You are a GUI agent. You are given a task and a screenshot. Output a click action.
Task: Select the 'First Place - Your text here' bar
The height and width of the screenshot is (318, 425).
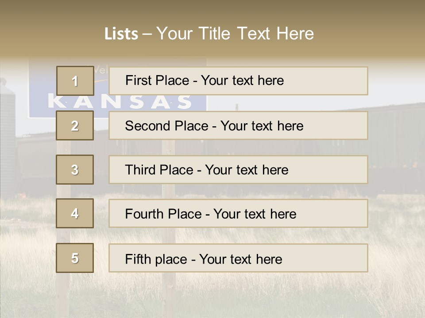click(x=238, y=81)
